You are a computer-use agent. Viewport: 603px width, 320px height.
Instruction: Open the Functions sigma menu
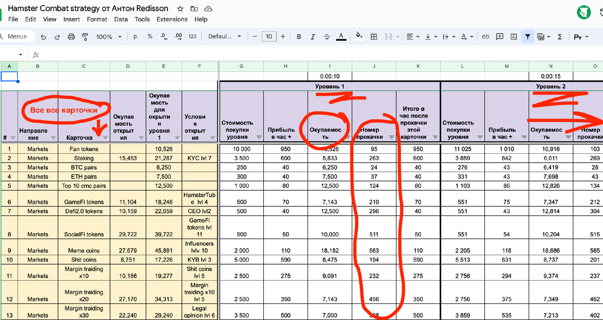(x=560, y=37)
